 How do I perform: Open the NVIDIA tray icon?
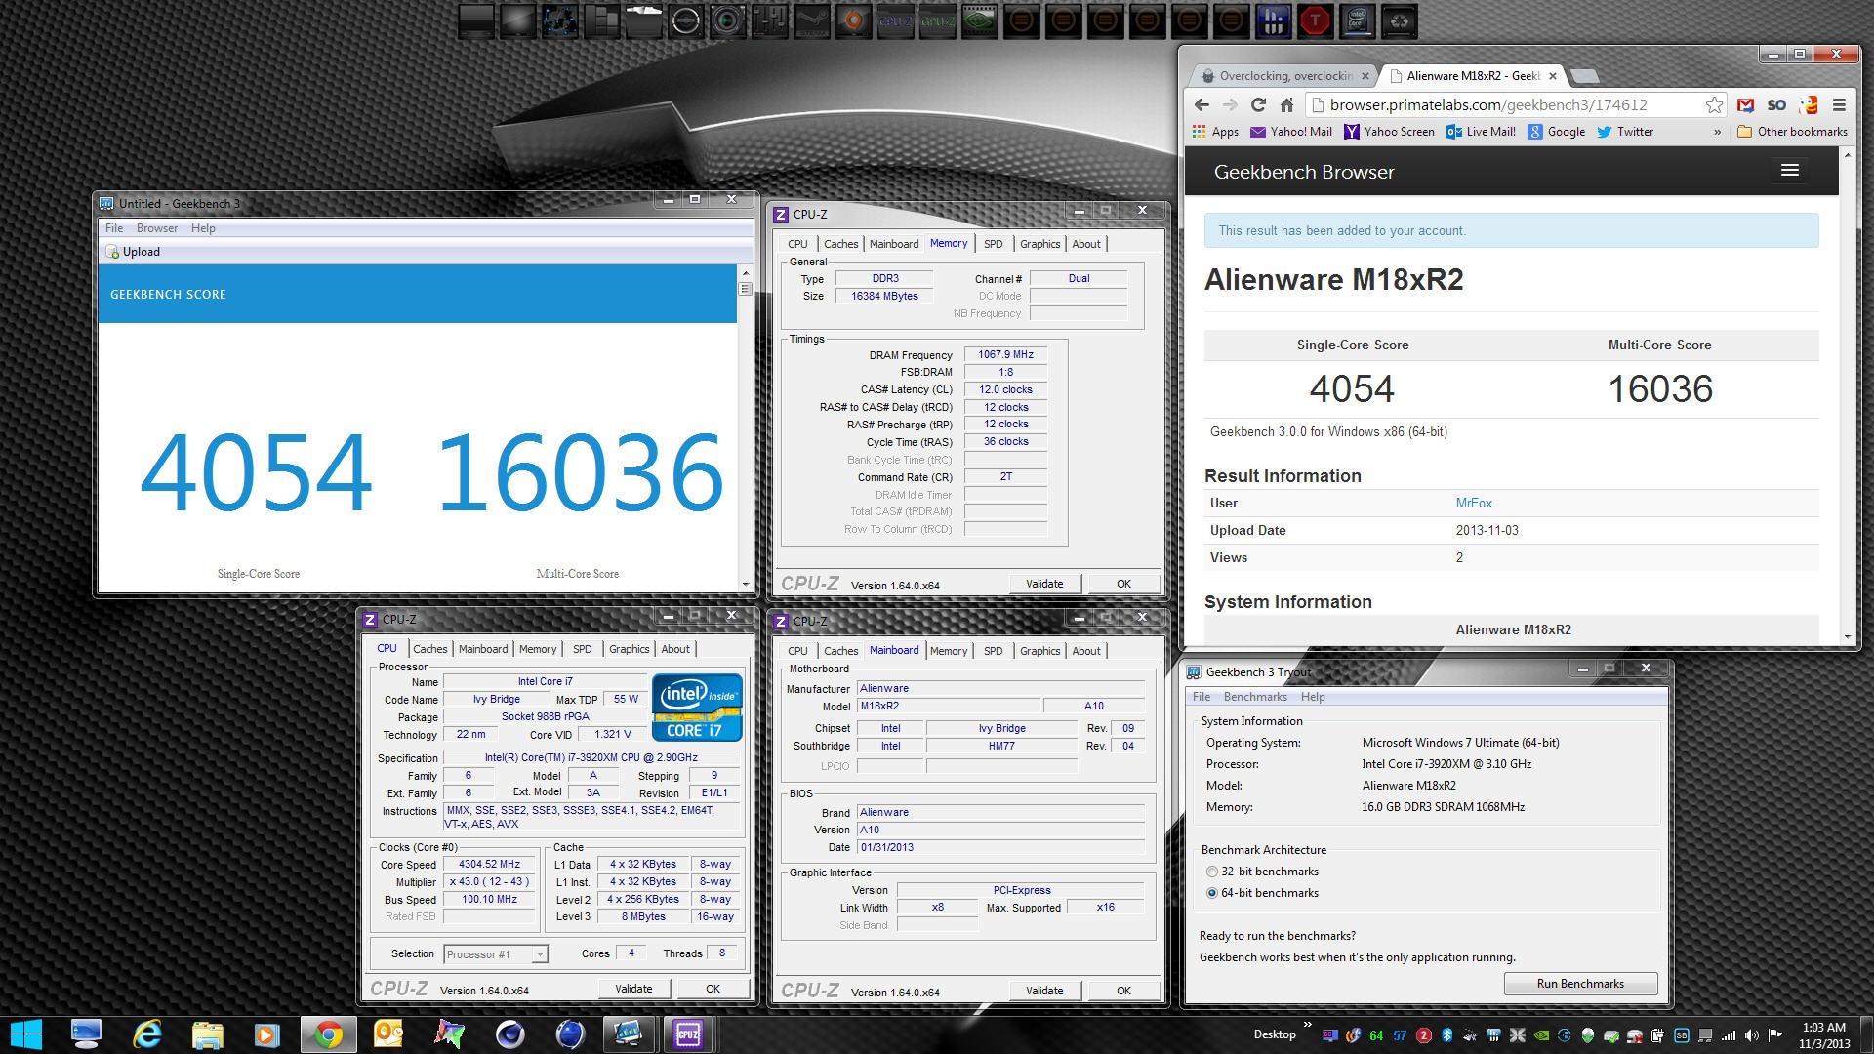coord(1541,1035)
